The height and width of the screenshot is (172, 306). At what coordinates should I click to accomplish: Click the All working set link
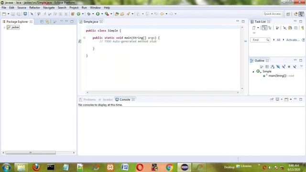point(278,40)
